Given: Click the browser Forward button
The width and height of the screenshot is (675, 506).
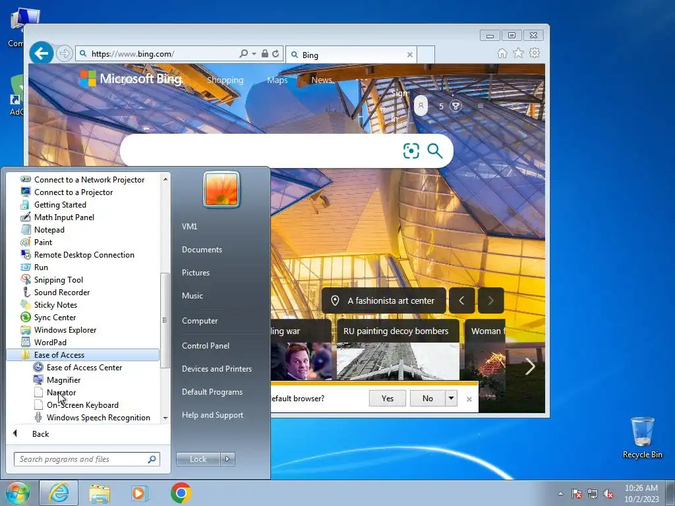Looking at the screenshot, I should [x=64, y=54].
